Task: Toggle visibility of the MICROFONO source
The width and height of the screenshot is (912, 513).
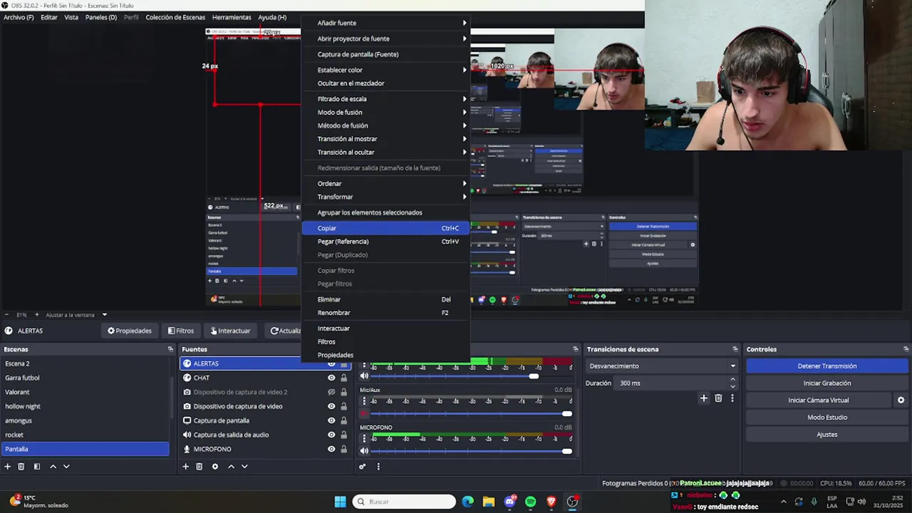Action: point(331,449)
